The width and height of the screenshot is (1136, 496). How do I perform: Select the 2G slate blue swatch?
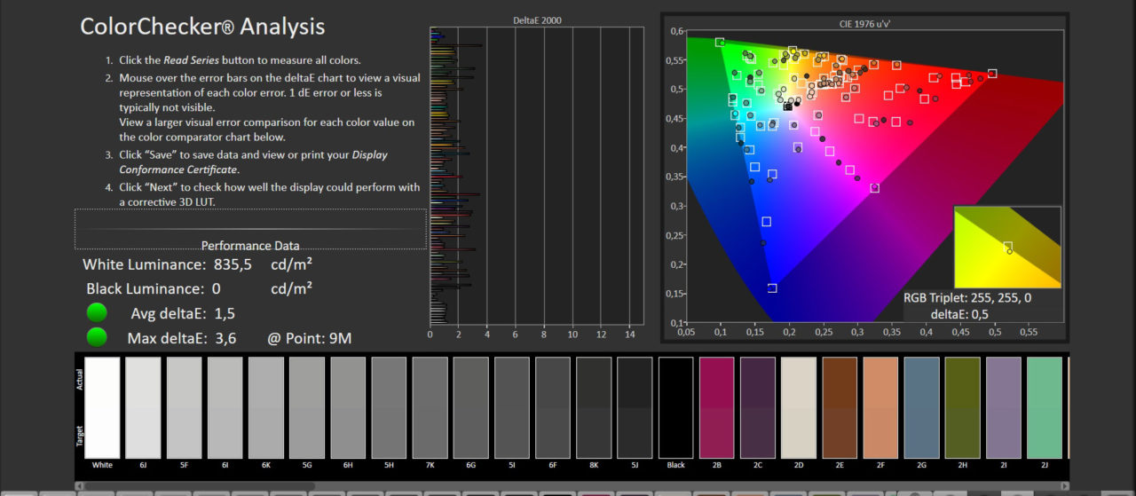[921, 407]
